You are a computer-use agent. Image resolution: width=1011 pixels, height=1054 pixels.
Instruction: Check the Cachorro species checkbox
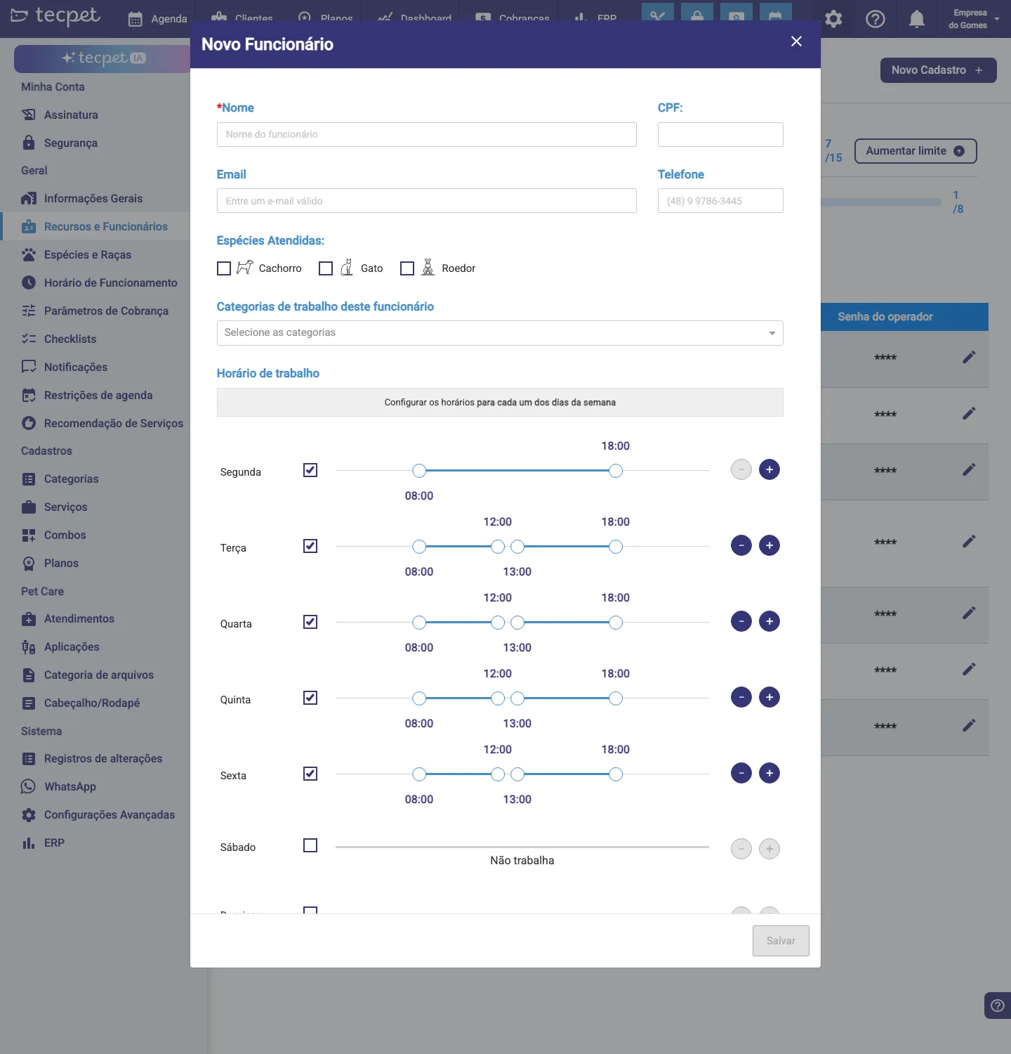pyautogui.click(x=224, y=268)
